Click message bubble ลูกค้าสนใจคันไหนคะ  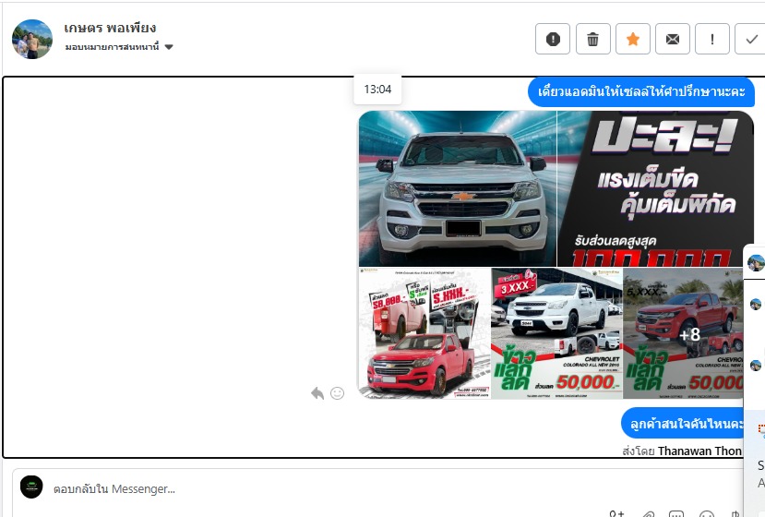click(683, 423)
